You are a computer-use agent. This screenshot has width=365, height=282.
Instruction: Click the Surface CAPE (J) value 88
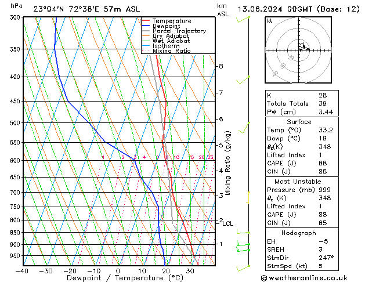[323, 163]
